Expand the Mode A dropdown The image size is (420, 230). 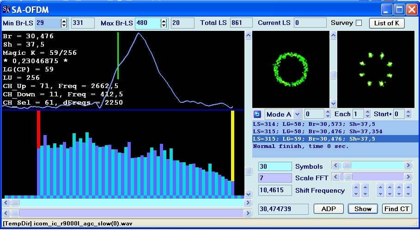click(x=297, y=114)
